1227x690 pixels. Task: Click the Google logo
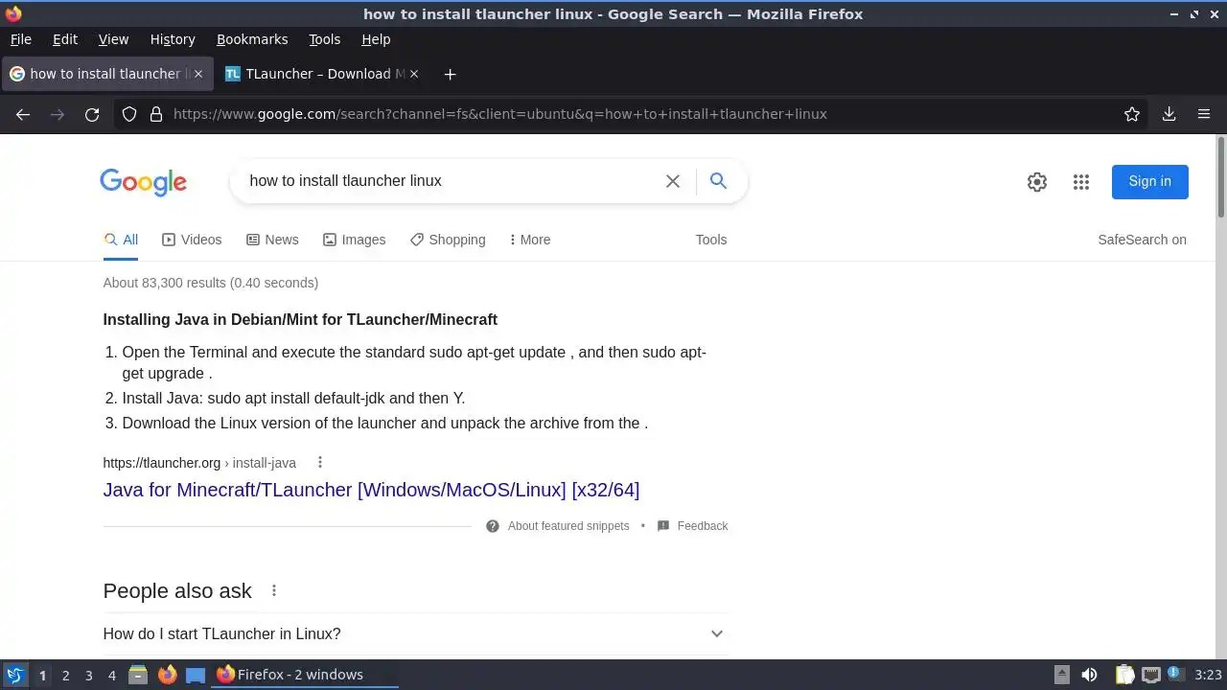pyautogui.click(x=143, y=182)
